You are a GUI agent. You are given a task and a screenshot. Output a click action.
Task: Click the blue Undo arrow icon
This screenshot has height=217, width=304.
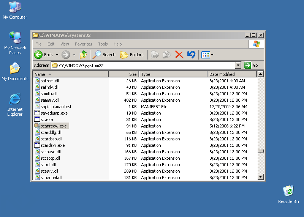pos(192,55)
